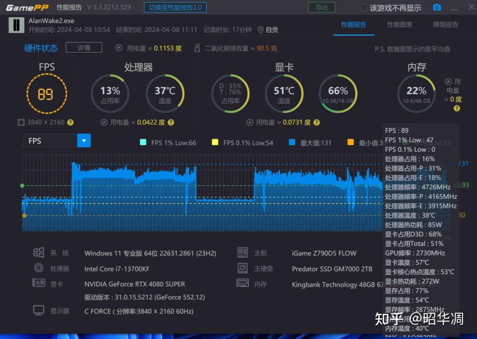Click the tooltip row 显卡占用D3D : 68%

coord(413,234)
